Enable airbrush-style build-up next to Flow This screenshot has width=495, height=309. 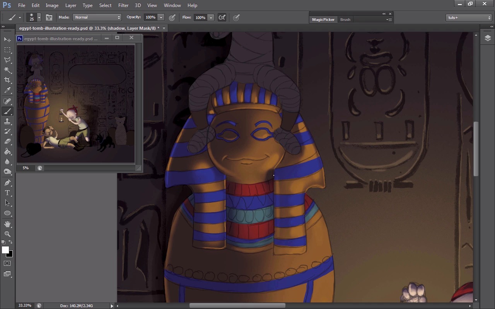click(222, 17)
